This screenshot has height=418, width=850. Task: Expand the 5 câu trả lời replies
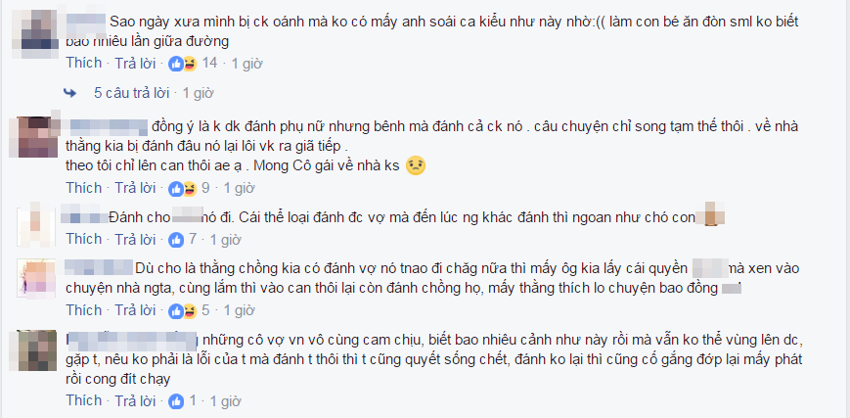click(x=131, y=93)
